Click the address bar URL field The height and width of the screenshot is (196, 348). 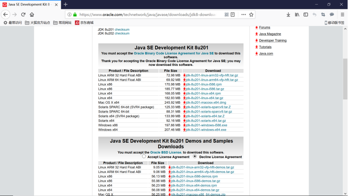click(148, 15)
